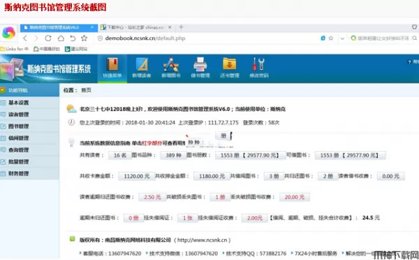This screenshot has width=419, height=260.
Task: Click the red 2.00元 lost card fee
Action: [x=255, y=218]
